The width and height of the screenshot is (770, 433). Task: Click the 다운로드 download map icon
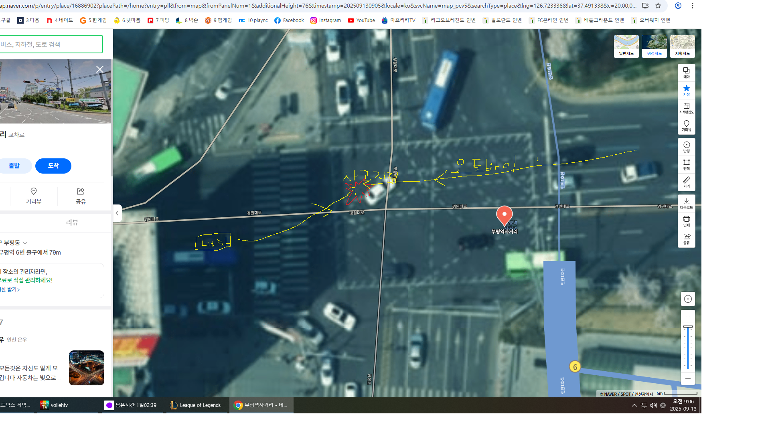pos(686,203)
